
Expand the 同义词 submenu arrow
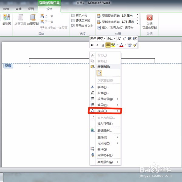(118, 143)
